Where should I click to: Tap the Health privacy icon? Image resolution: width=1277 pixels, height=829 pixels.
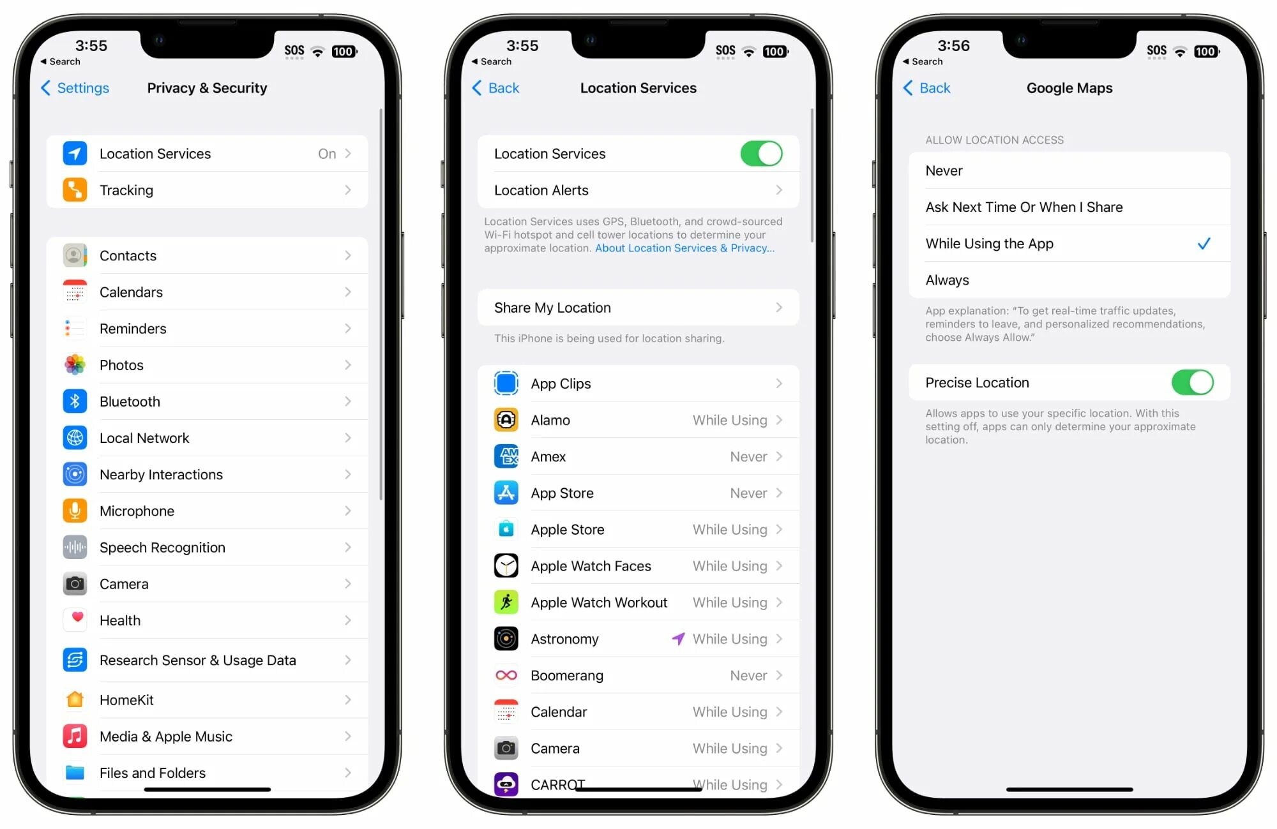point(75,620)
